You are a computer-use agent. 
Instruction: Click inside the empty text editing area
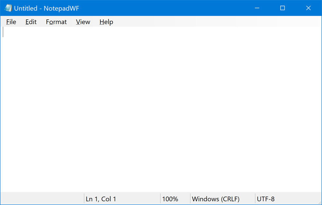tap(161, 108)
